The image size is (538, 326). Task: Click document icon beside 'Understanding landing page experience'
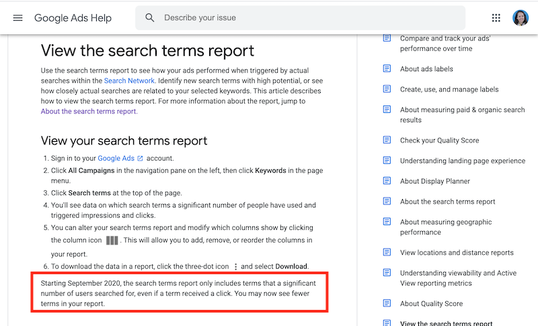[x=387, y=161]
